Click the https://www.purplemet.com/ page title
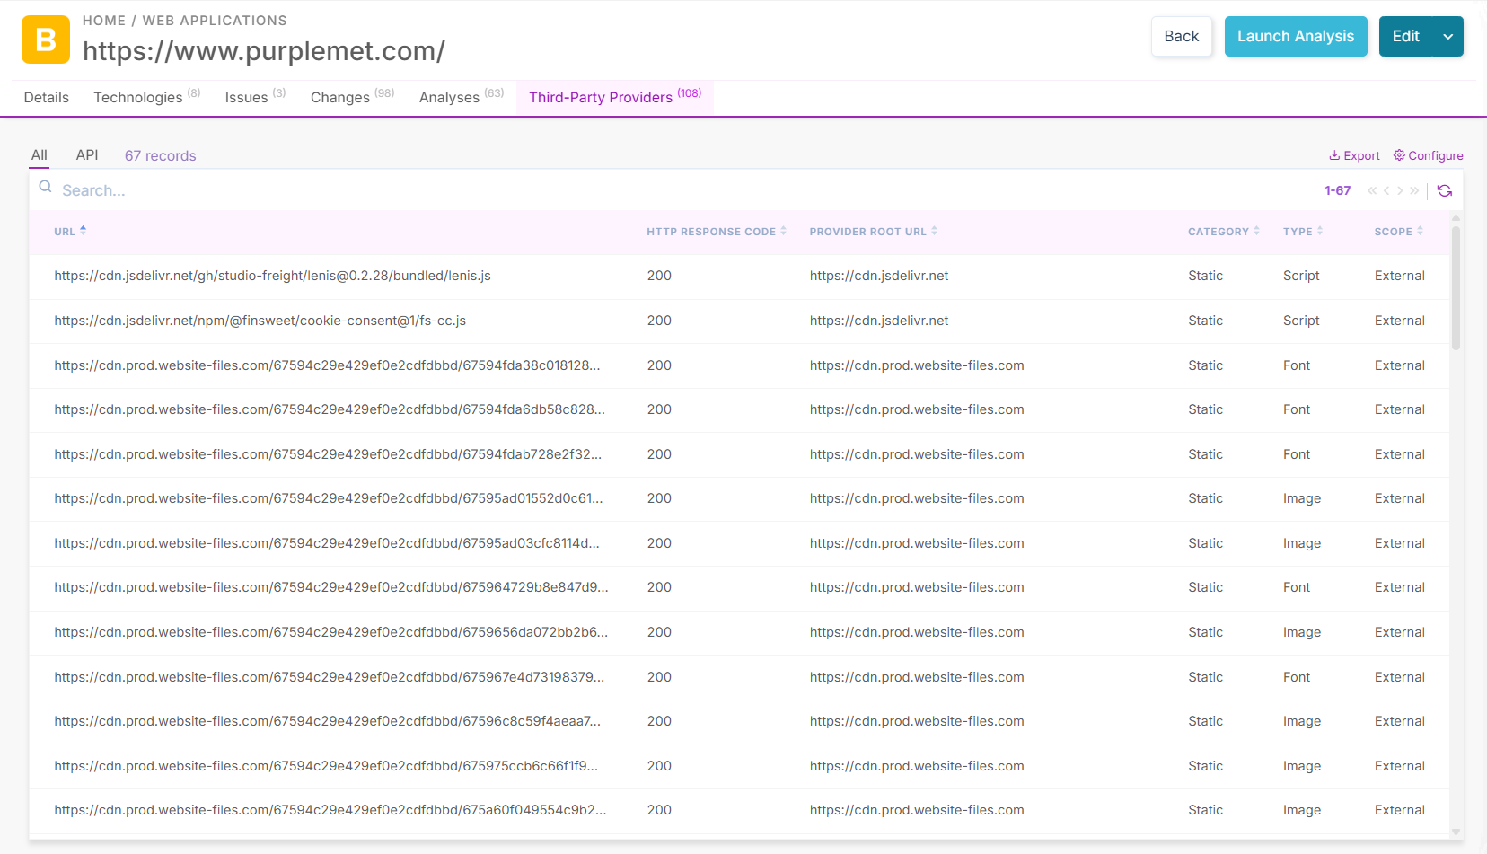The image size is (1487, 854). 264,51
